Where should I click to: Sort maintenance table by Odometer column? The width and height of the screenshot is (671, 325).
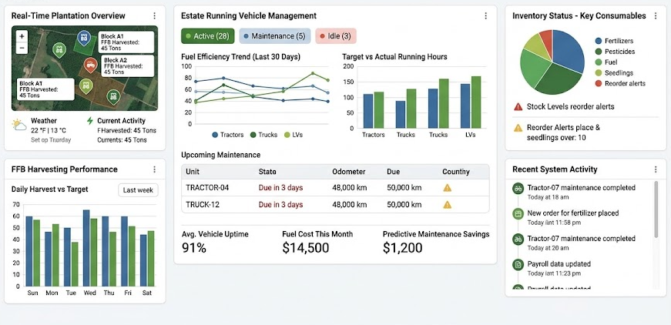click(x=349, y=172)
